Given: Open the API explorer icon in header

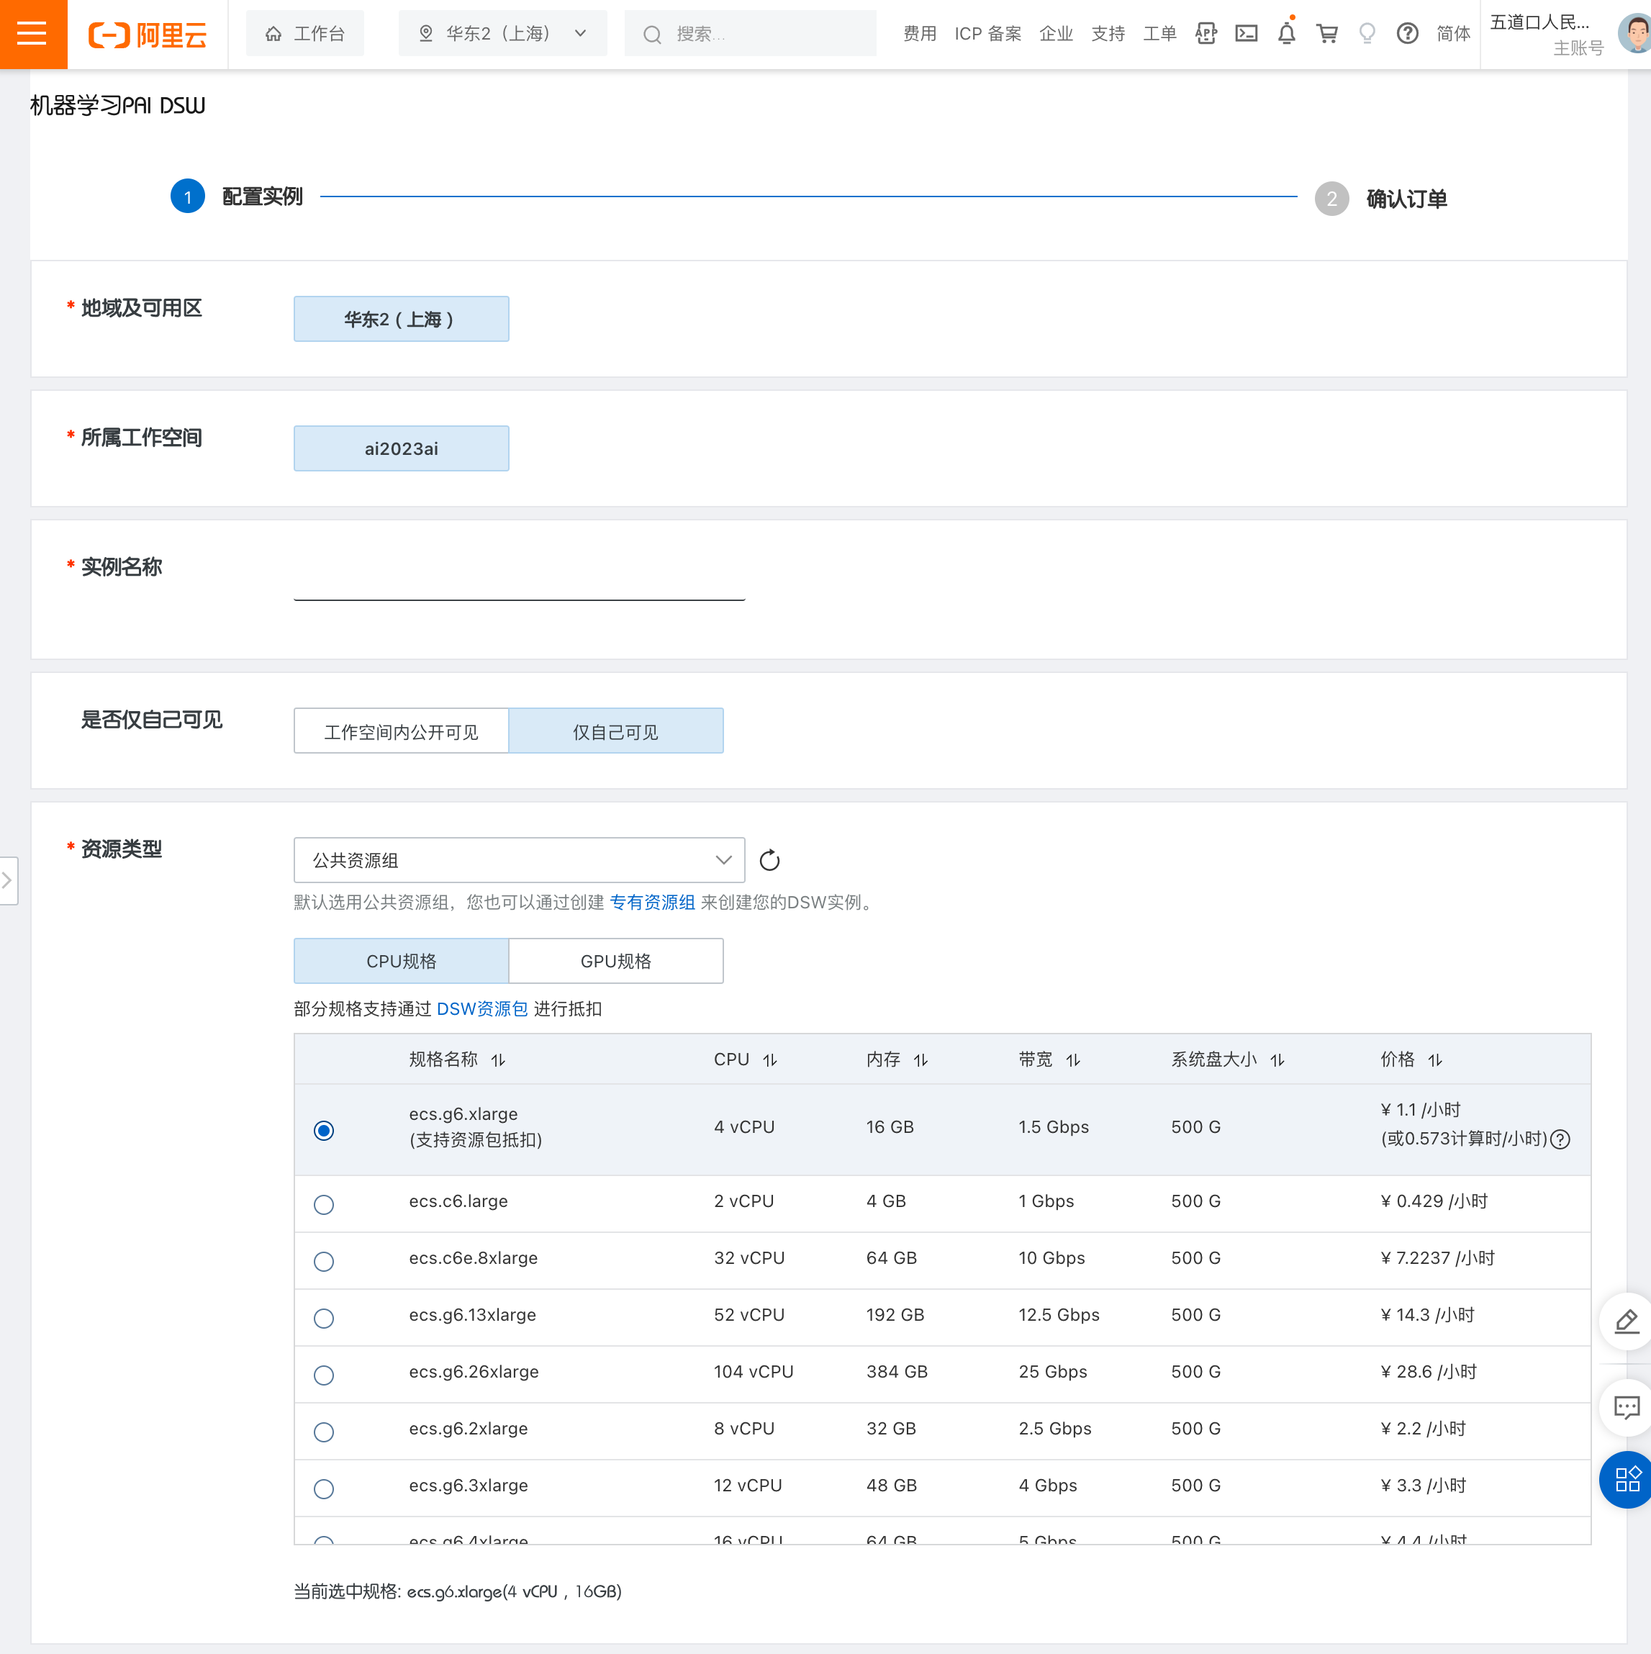Looking at the screenshot, I should [1206, 33].
